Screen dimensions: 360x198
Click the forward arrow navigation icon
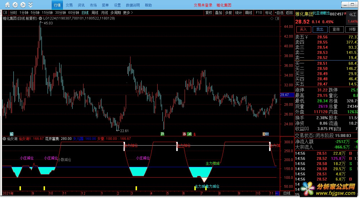click(23, 5)
